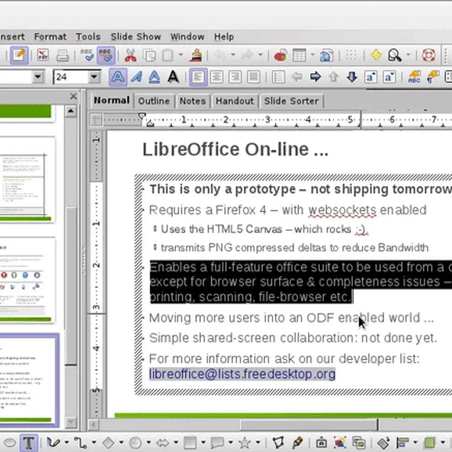Insert a chart icon
The width and height of the screenshot is (452, 452).
pyautogui.click(x=281, y=55)
